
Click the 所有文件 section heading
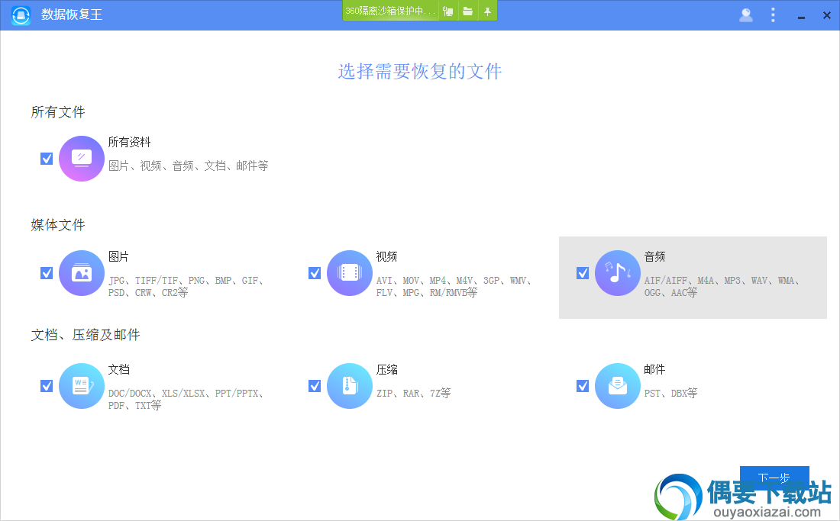(58, 112)
